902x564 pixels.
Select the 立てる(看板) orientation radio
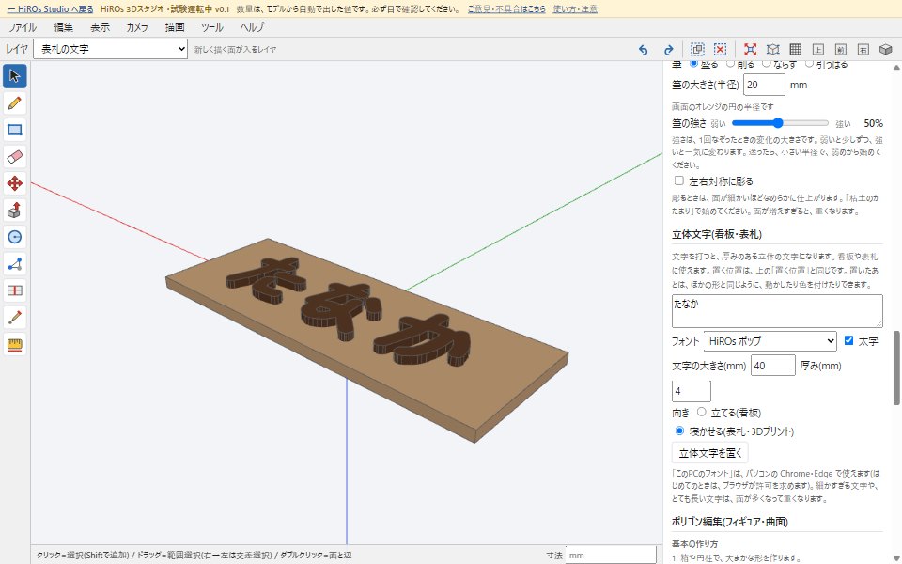[701, 412]
